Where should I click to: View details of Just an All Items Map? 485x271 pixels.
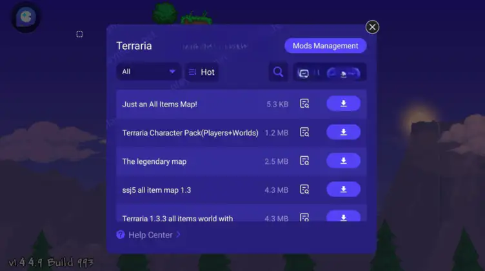304,103
